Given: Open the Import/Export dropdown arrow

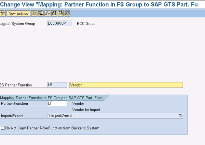Looking at the screenshot, I should click(x=180, y=116).
